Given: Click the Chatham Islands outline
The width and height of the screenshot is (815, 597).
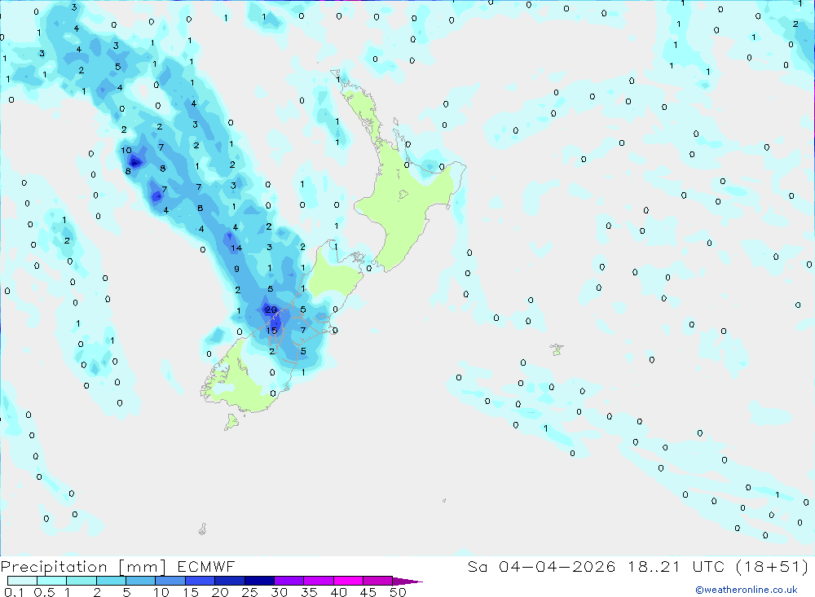Looking at the screenshot, I should click(557, 349).
